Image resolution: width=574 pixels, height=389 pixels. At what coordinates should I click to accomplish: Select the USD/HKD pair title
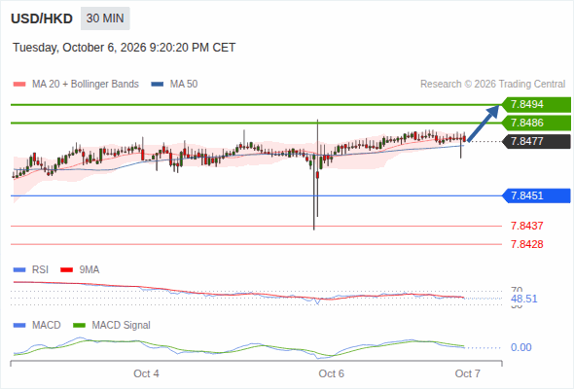(42, 18)
